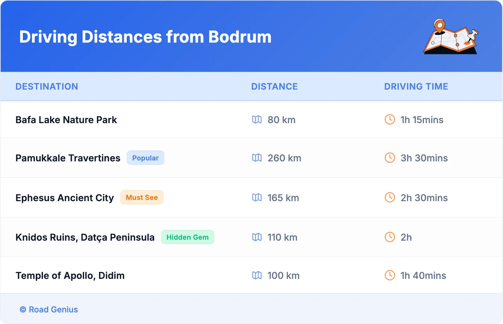503x324 pixels.
Task: Click the DRIVING TIME column header
Action: tap(416, 86)
